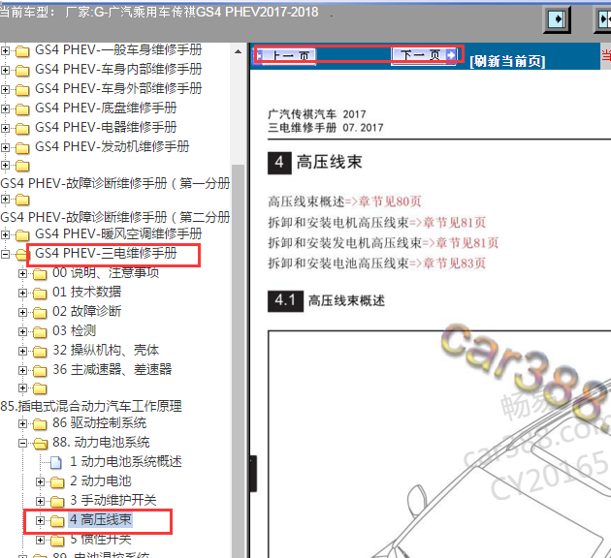Click the refresh current page (刷新当前页) link
Viewport: 611px width, 558px height.
click(x=507, y=61)
